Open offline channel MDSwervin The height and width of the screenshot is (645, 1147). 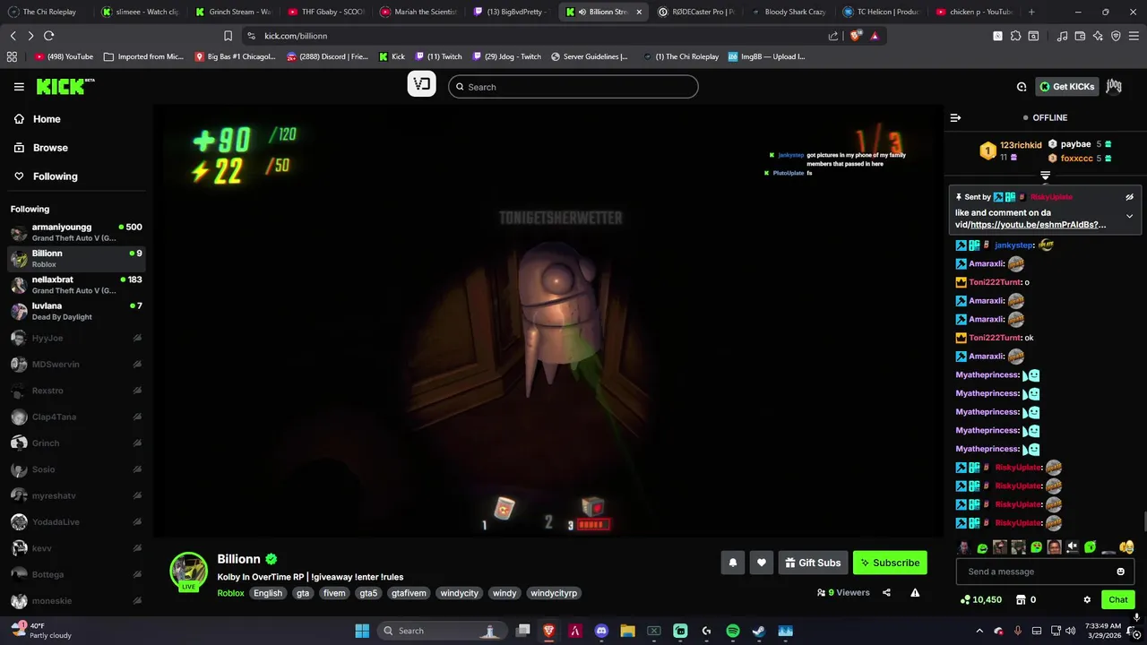click(x=75, y=364)
